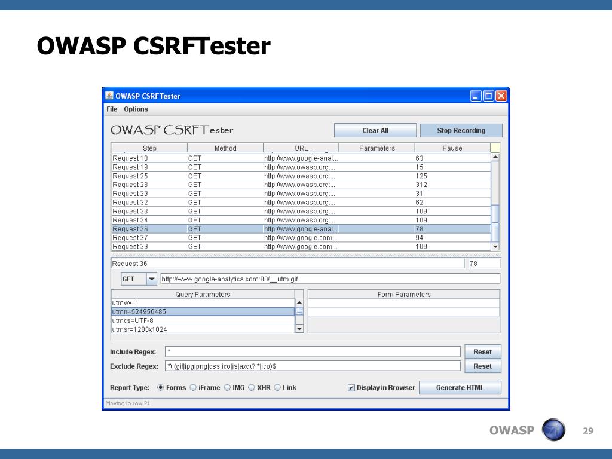612x459 pixels.
Task: Select the Request 39 row
Action: [x=301, y=247]
